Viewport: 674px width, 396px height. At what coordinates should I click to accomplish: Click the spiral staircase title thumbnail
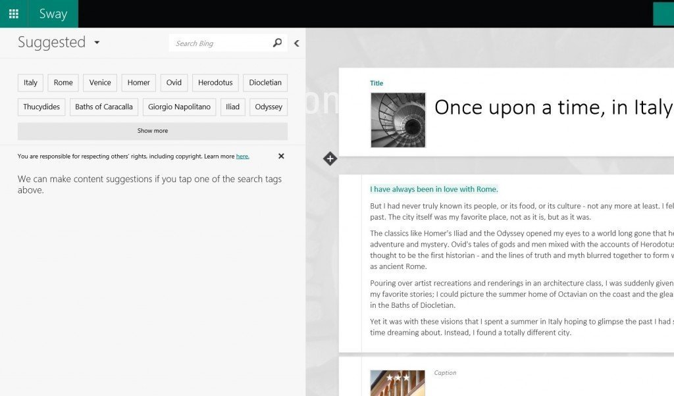tap(398, 120)
